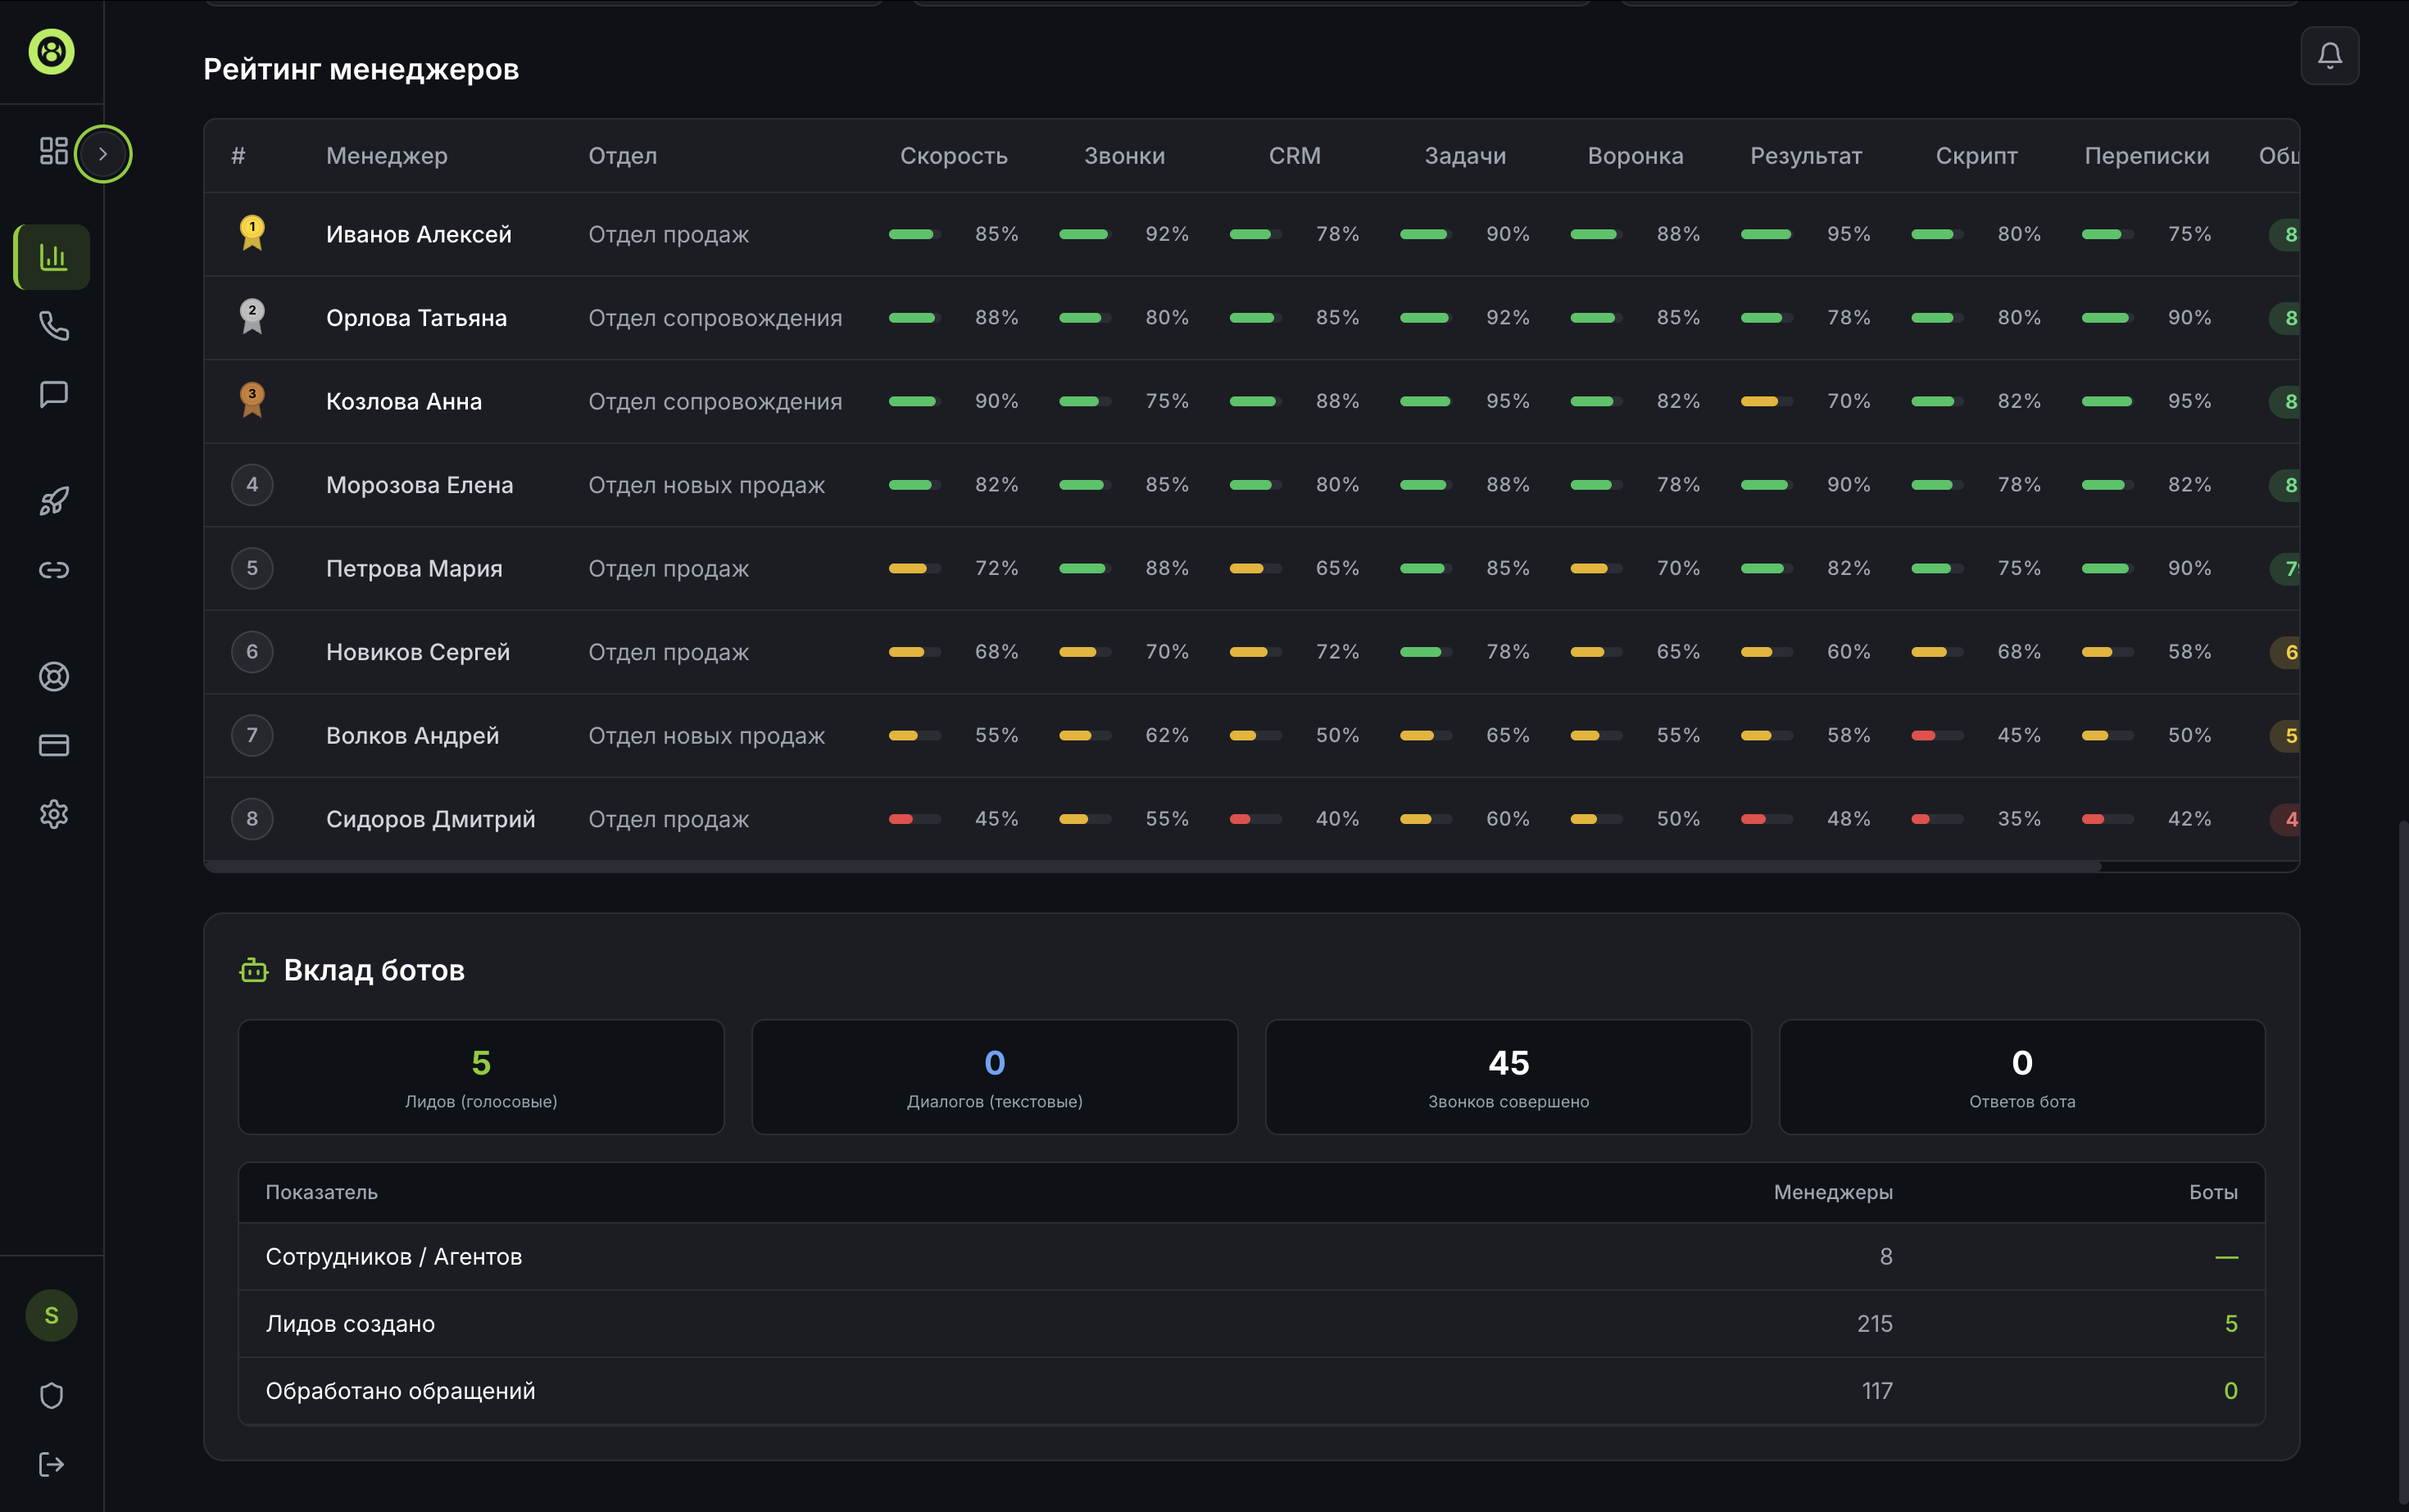
Task: Click the rocket launch icon
Action: (53, 501)
